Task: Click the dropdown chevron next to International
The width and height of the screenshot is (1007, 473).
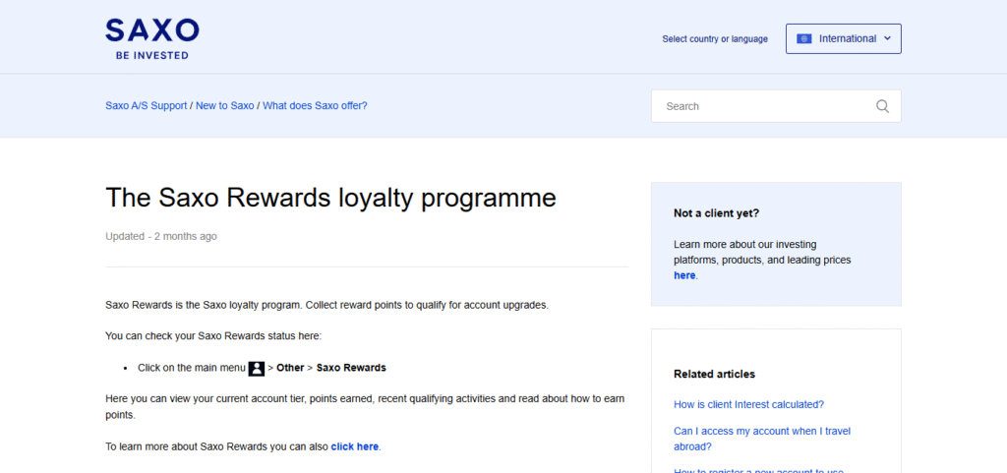Action: point(887,39)
